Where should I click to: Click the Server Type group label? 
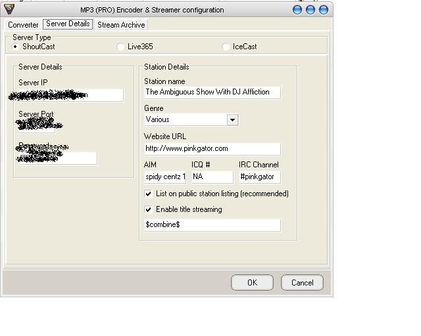click(32, 37)
